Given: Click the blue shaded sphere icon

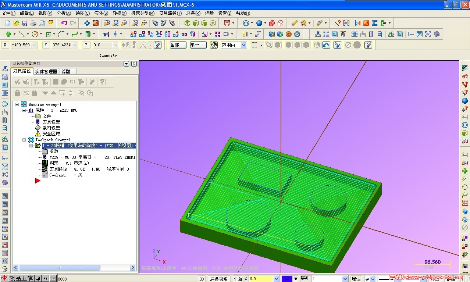Looking at the screenshot, I should [x=259, y=23].
